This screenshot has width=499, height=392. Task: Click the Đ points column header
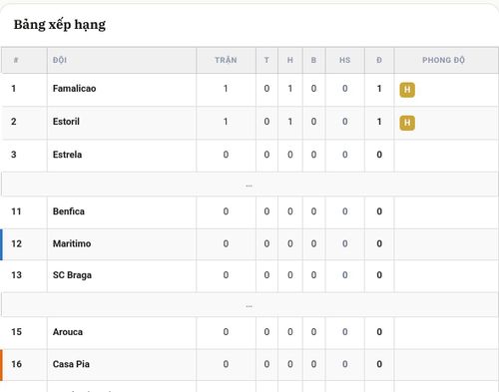tap(379, 60)
